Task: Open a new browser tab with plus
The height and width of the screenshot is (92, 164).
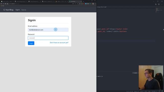Action: [x=84, y=2]
